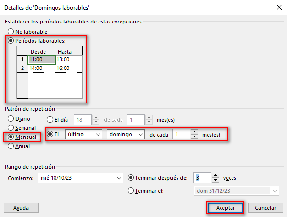Increase the 'de cada' months value
The image size is (287, 217).
click(x=194, y=133)
